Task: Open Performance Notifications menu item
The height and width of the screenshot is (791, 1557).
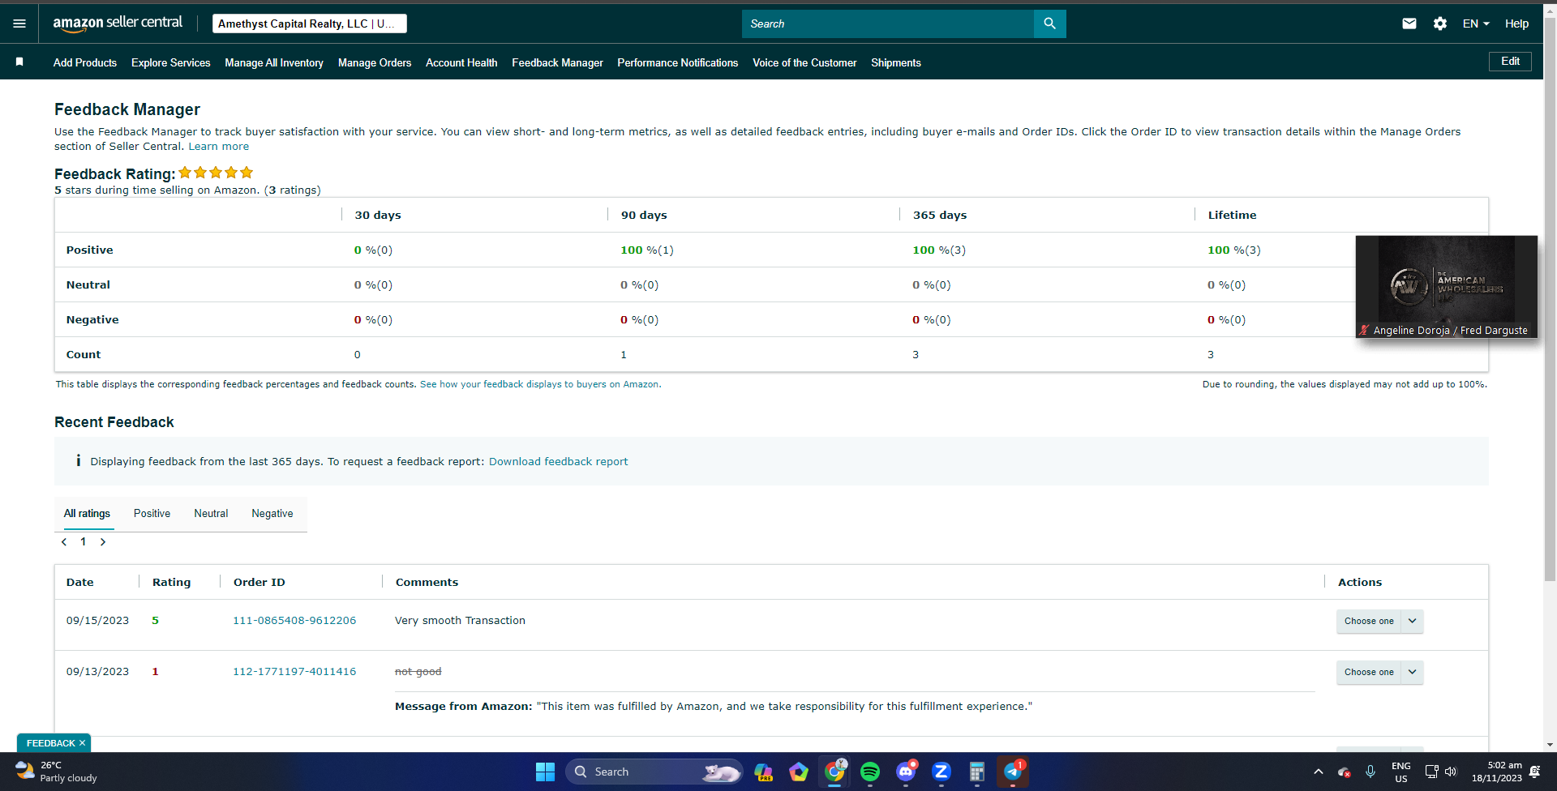Action: [678, 62]
